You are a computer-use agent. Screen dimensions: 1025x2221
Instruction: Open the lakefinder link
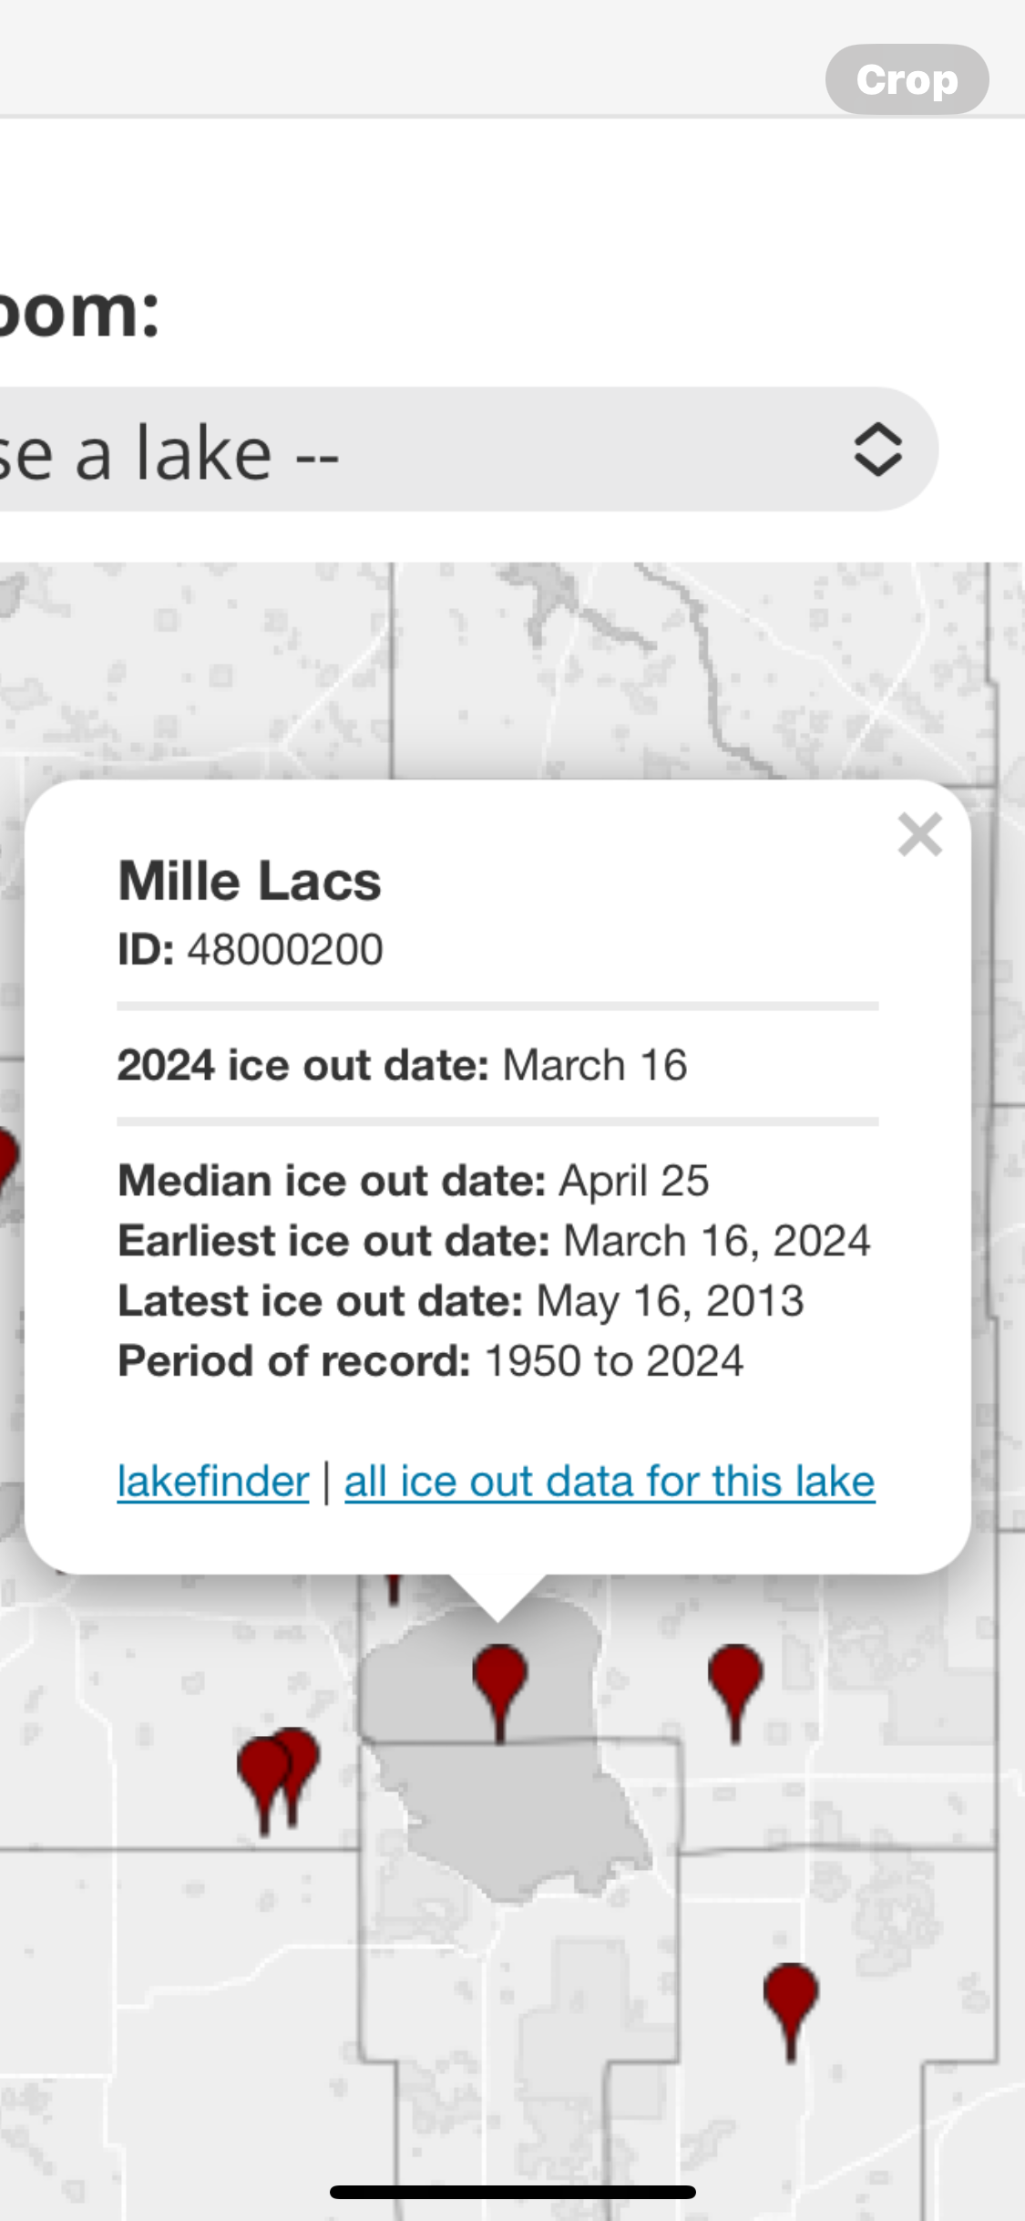pyautogui.click(x=213, y=1481)
